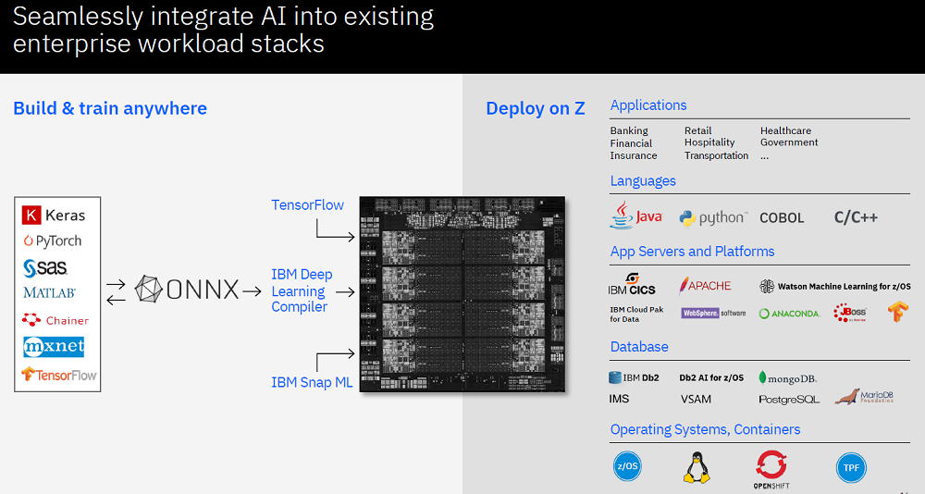This screenshot has width=925, height=494.
Task: Click the OpenShift logo
Action: (771, 470)
